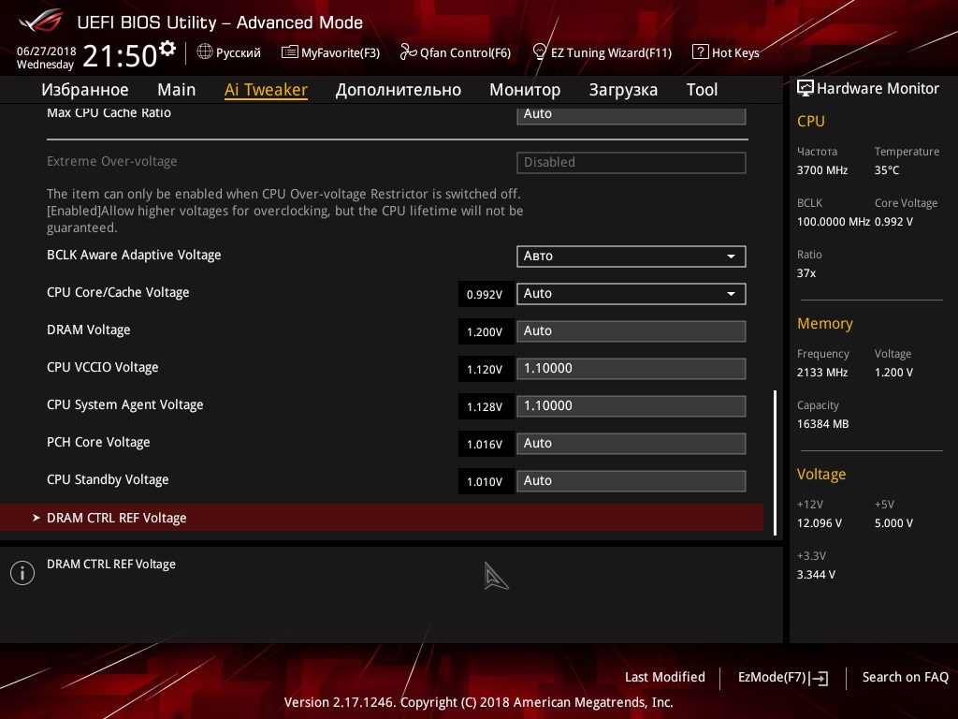Click the 16384 MB capacity value
Image resolution: width=958 pixels, height=719 pixels.
point(823,424)
